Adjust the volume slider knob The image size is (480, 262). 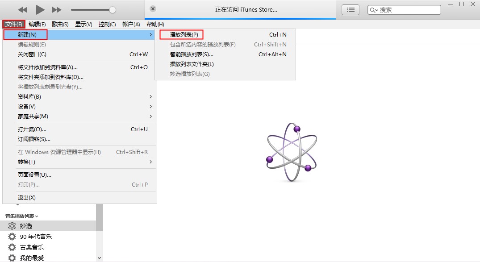(x=113, y=10)
